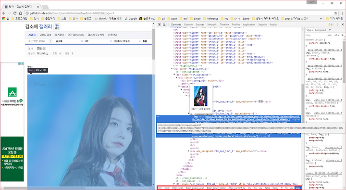This screenshot has height=190, width=346.
Task: Reload the current page
Action: (15, 13)
